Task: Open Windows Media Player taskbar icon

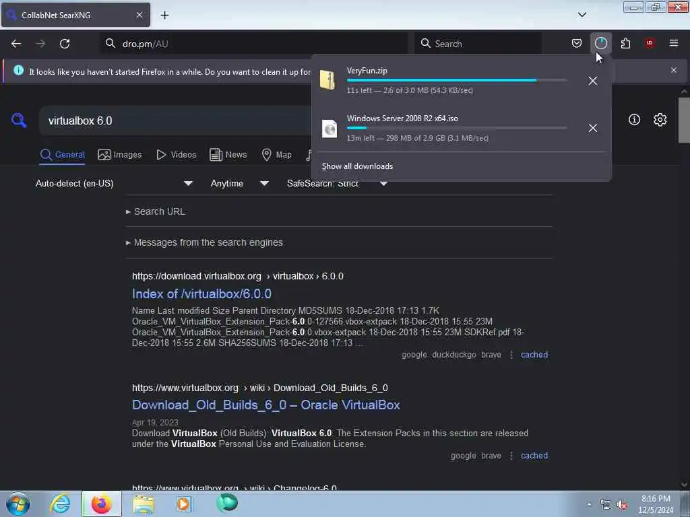Action: pyautogui.click(x=184, y=504)
